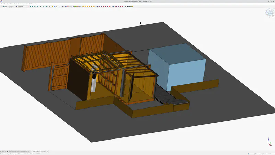This screenshot has height=155, width=275.
Task: Open the Part Design workbench selector
Action: [x=22, y=6]
